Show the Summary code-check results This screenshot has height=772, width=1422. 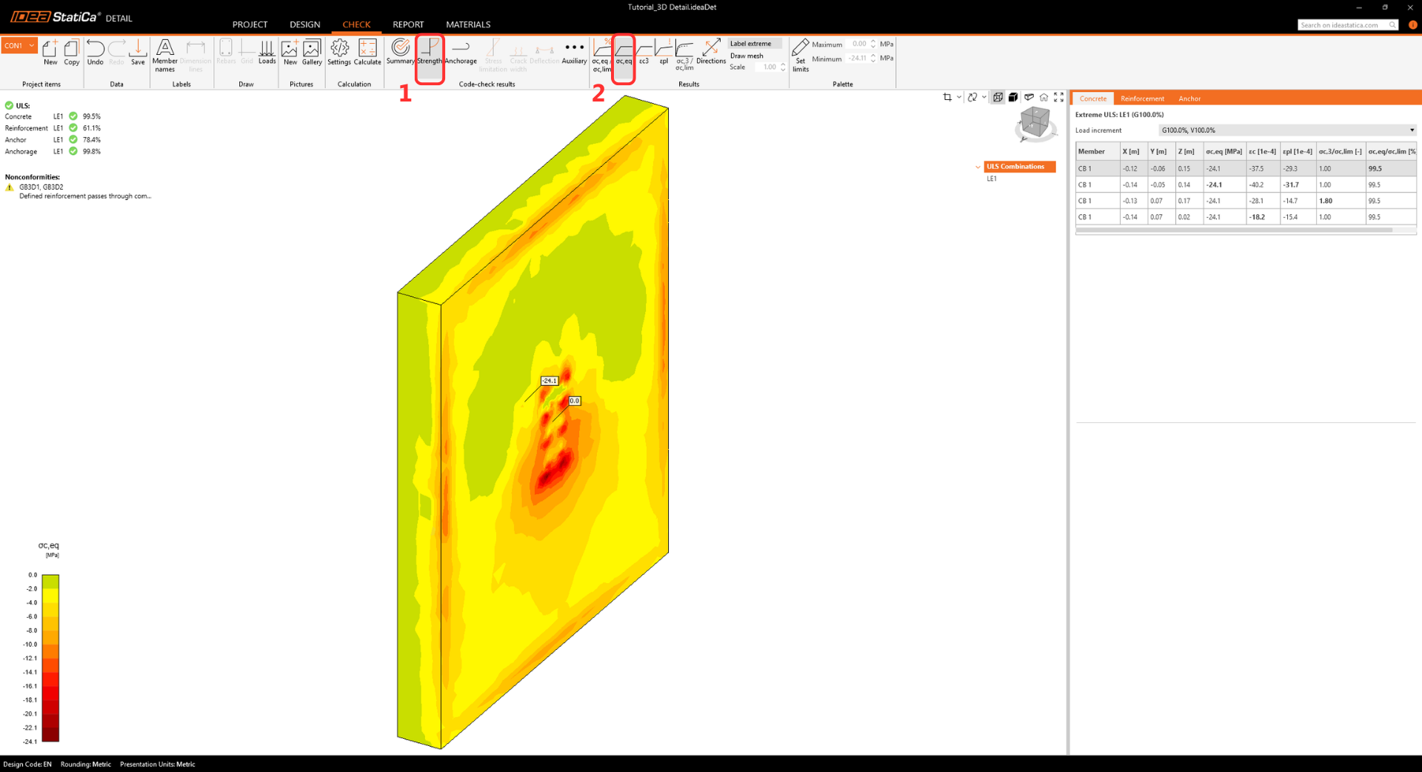coord(400,52)
